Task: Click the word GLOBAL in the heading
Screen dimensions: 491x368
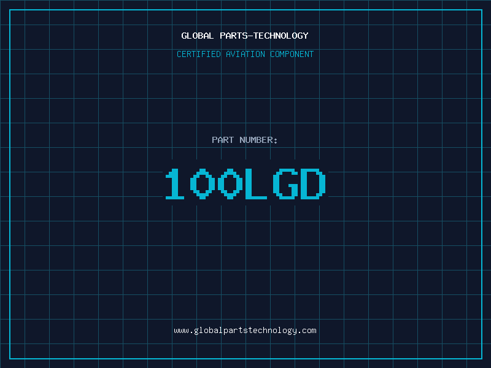Action: pos(196,36)
